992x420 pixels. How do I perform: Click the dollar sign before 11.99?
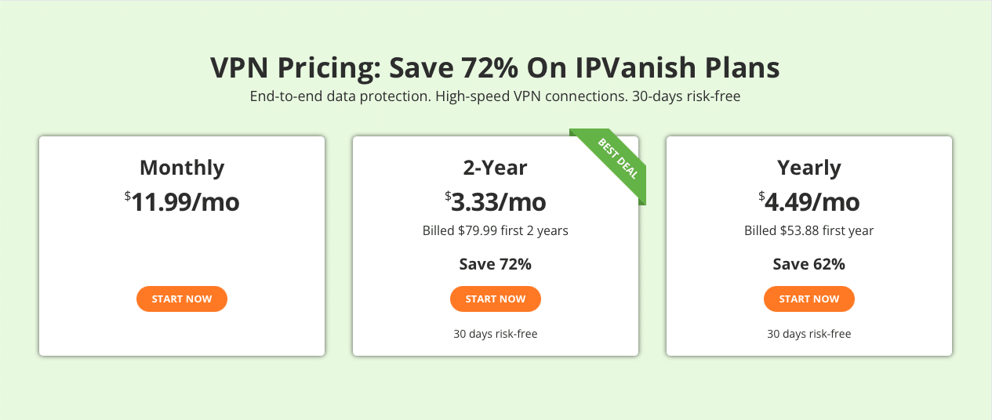(x=128, y=196)
